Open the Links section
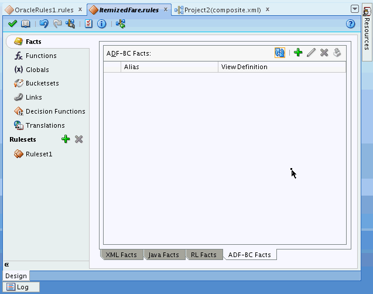Image resolution: width=373 pixels, height=294 pixels. pos(34,97)
